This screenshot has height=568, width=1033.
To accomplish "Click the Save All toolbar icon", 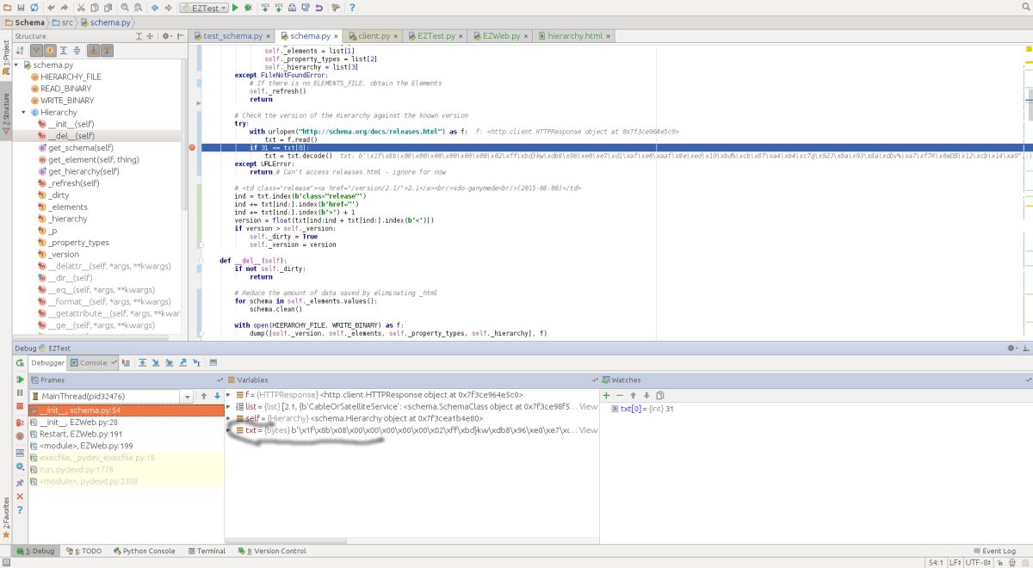I will 21,7.
